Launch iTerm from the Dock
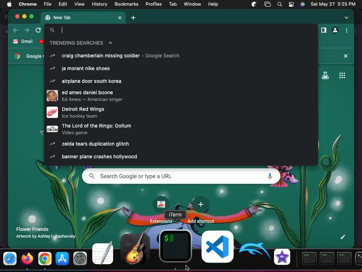362x272 pixels. [x=175, y=246]
